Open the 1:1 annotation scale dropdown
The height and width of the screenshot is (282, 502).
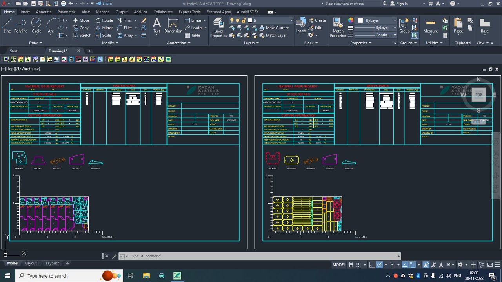[x=451, y=265]
